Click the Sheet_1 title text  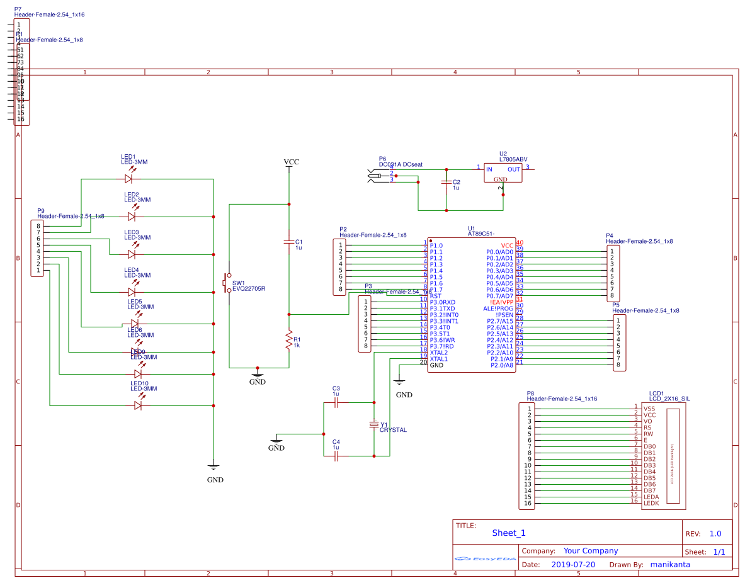coord(508,533)
